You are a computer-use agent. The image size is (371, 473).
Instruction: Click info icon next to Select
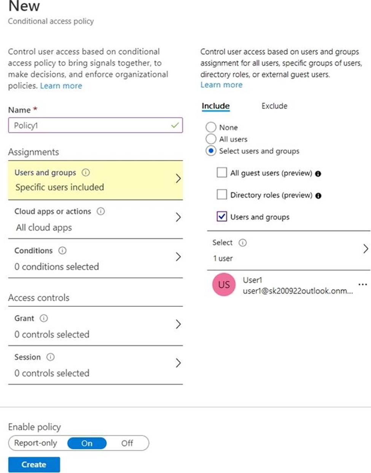tap(242, 243)
